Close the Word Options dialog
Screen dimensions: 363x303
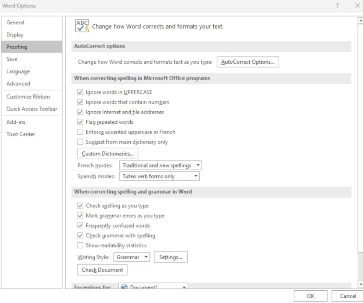tap(357, 5)
